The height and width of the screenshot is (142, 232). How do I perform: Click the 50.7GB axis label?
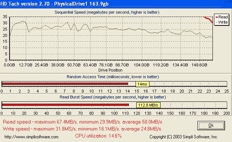pos(74,65)
